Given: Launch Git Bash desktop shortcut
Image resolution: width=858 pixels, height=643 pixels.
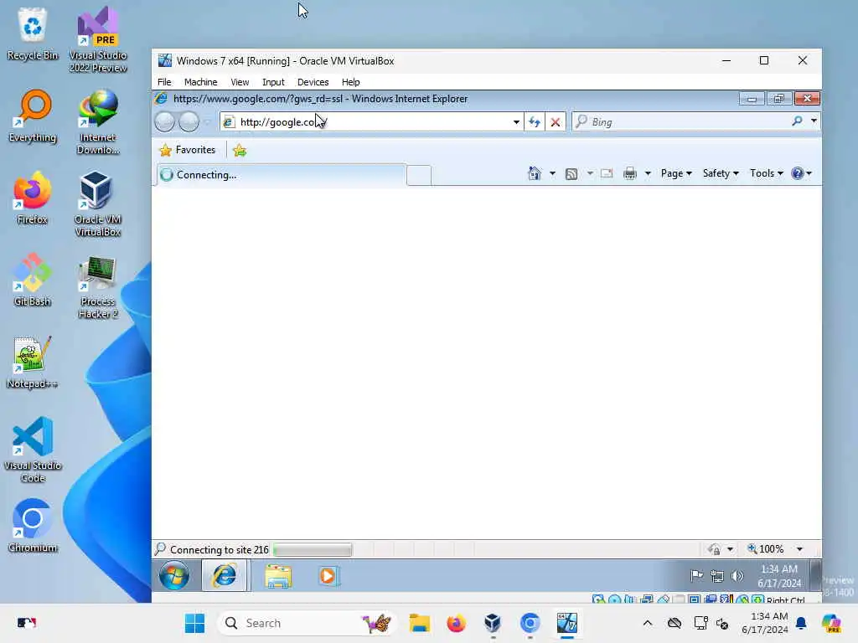Looking at the screenshot, I should 33,280.
